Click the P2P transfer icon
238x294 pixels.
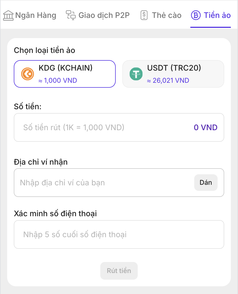[x=71, y=15]
